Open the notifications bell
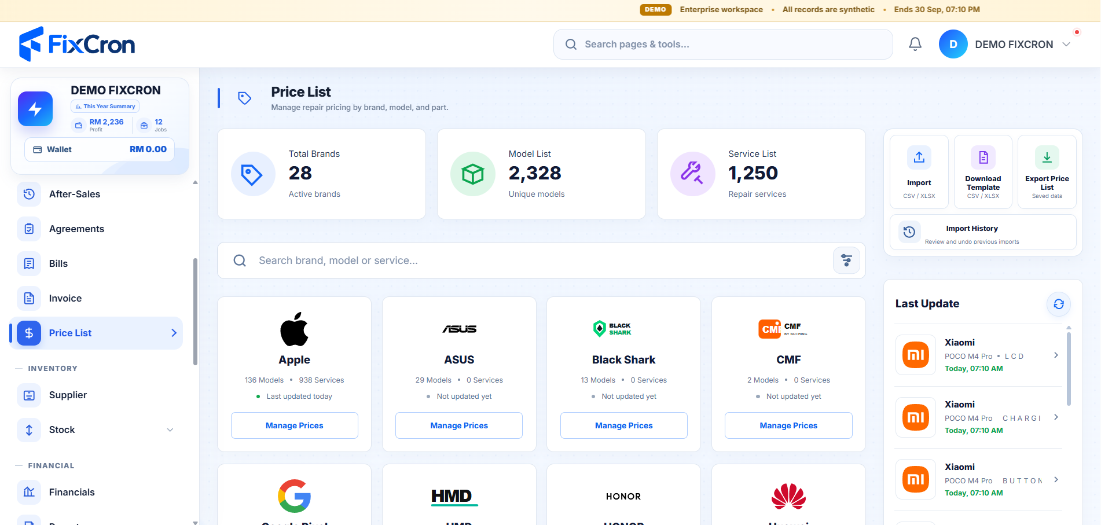 tap(915, 44)
